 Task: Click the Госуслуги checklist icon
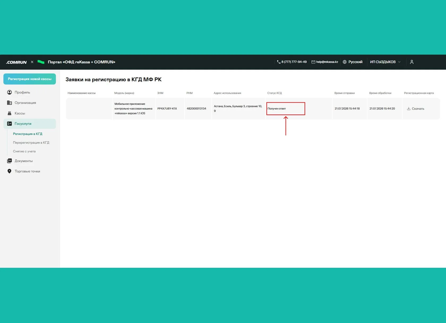[x=10, y=124]
